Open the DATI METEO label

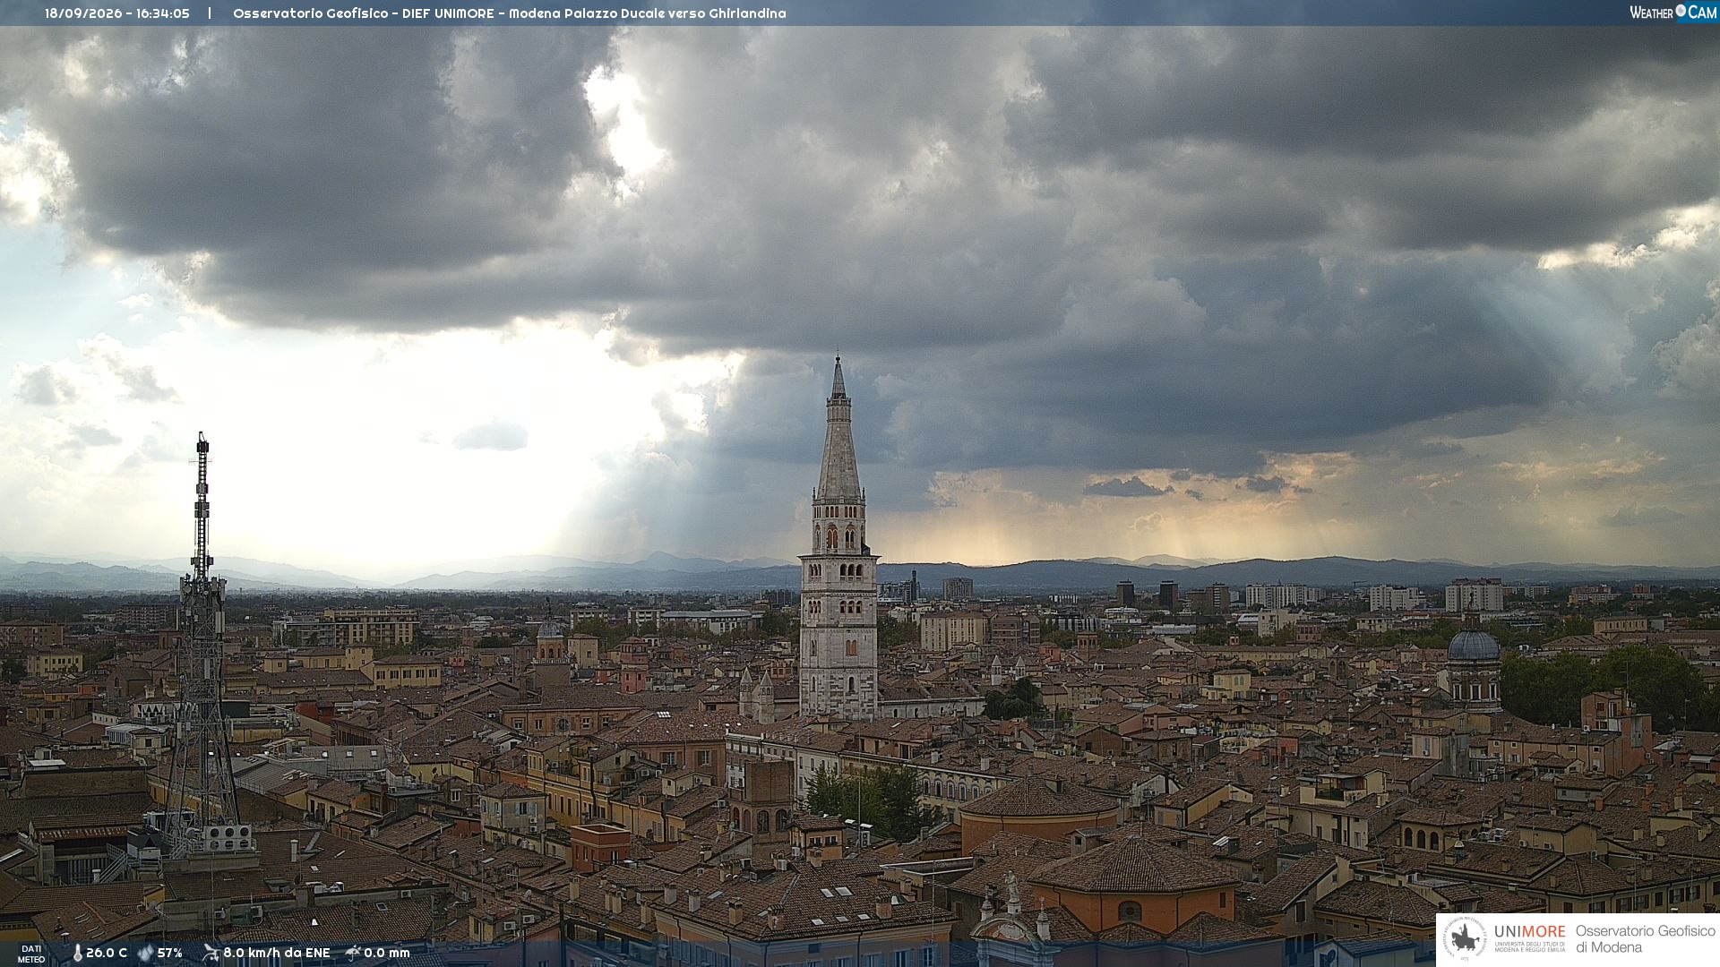point(31,954)
